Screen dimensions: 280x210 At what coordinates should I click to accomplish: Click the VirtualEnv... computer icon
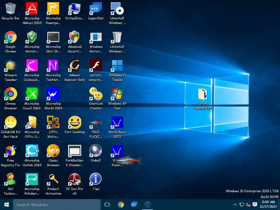click(x=74, y=8)
